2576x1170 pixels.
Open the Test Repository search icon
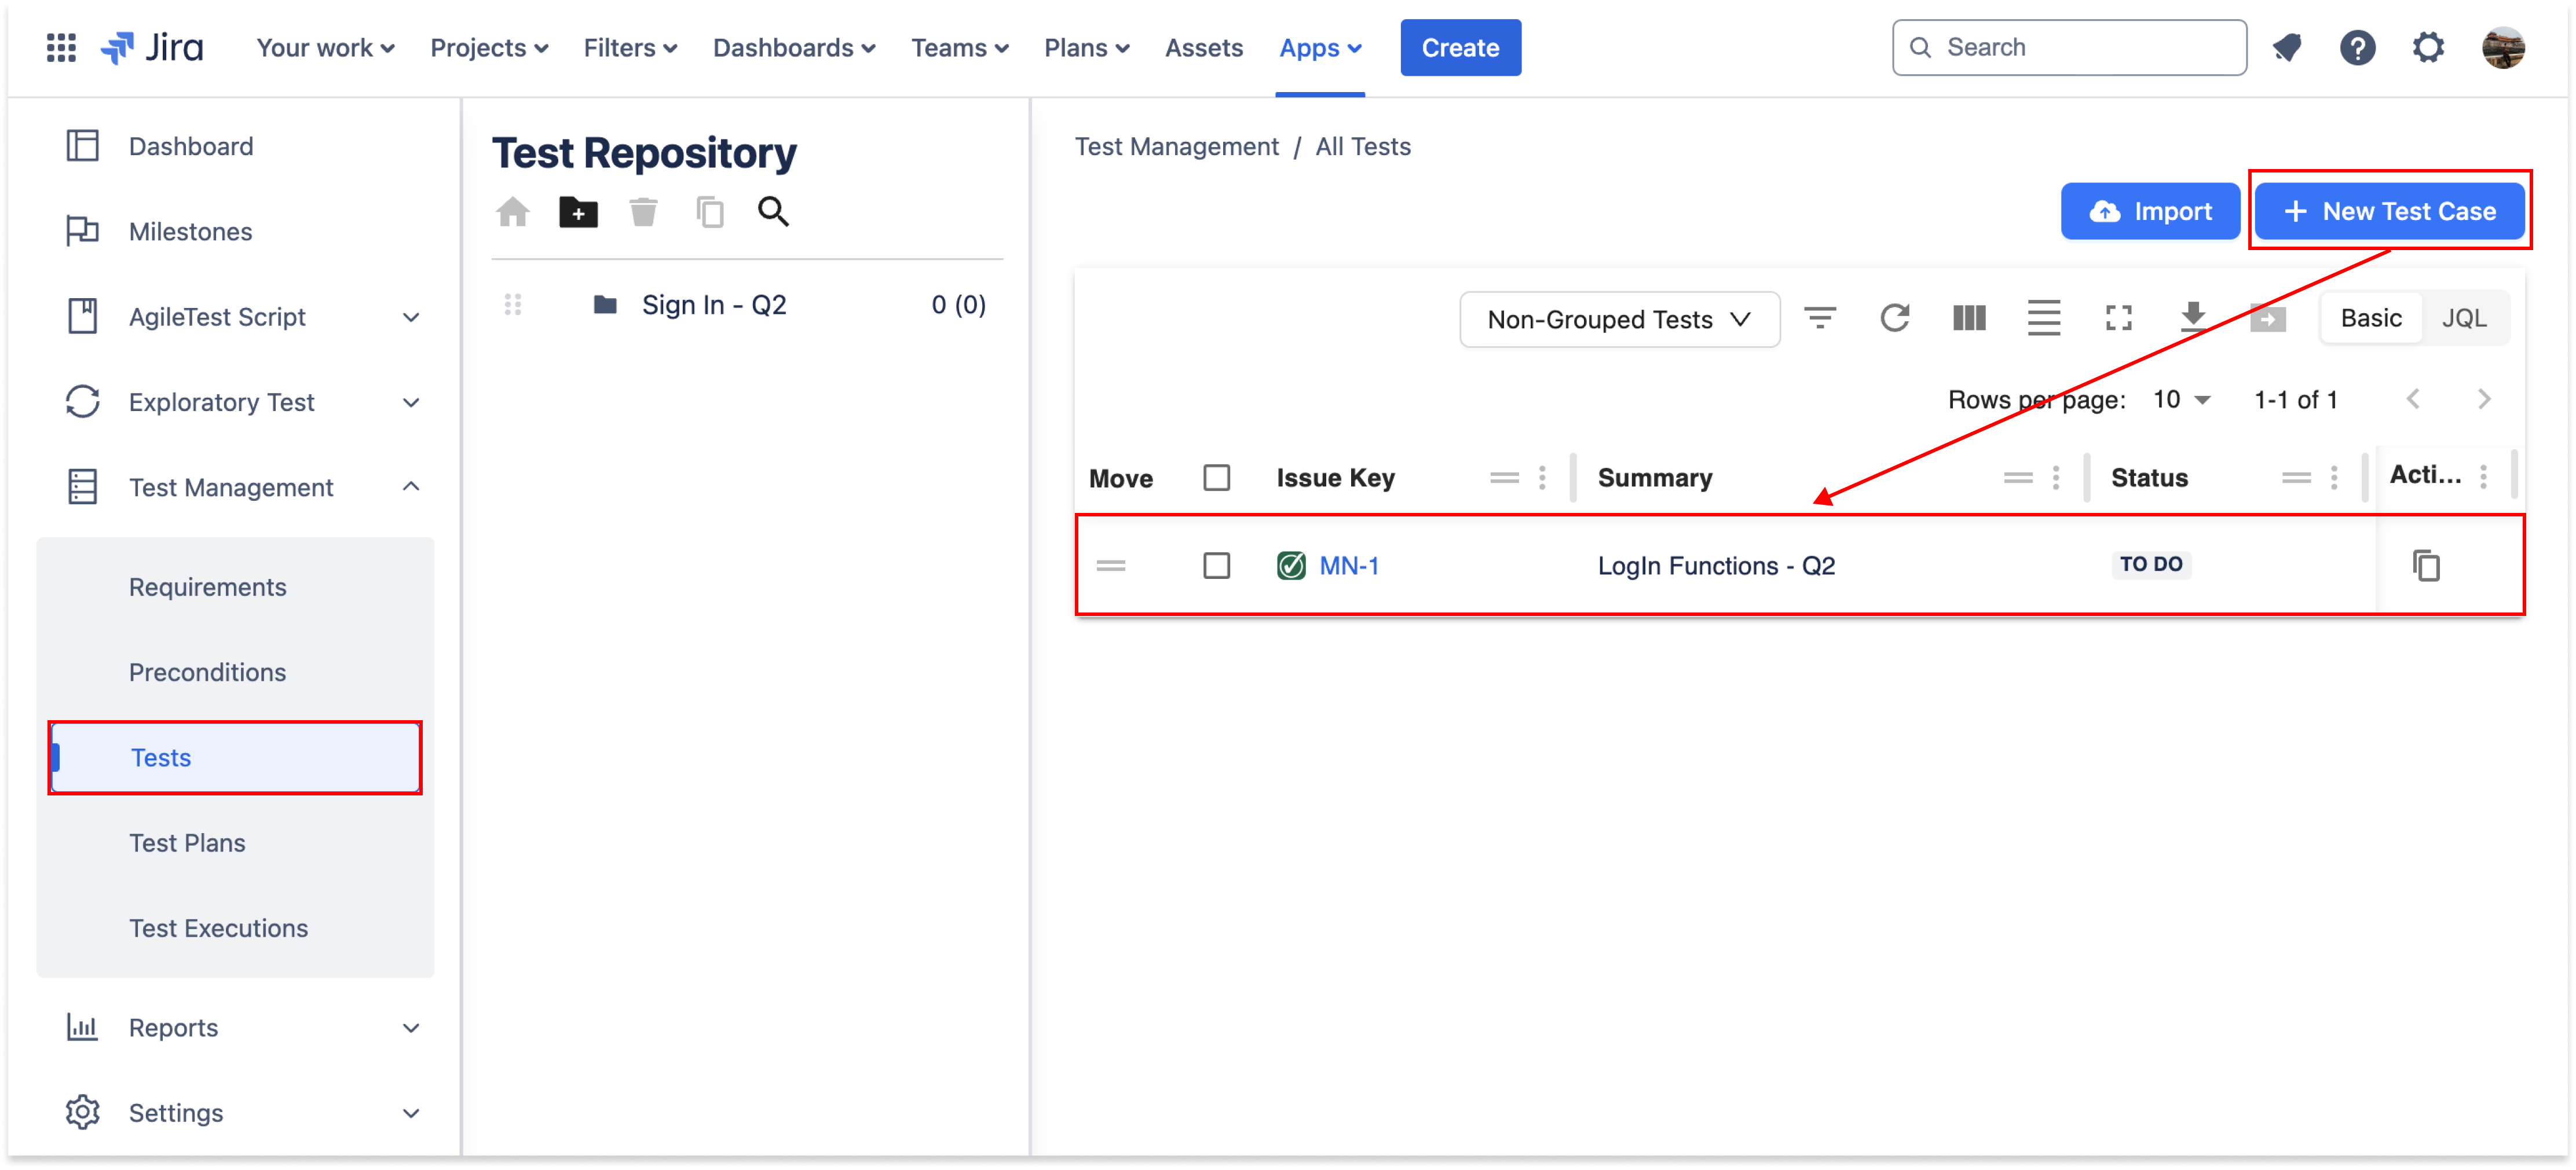click(773, 212)
